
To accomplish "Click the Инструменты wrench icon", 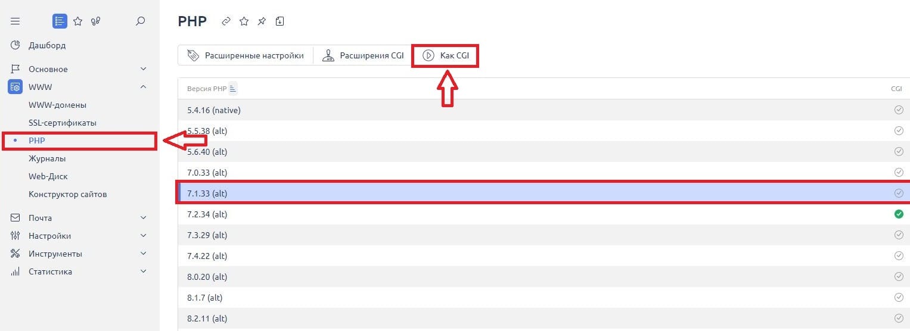I will (x=15, y=254).
